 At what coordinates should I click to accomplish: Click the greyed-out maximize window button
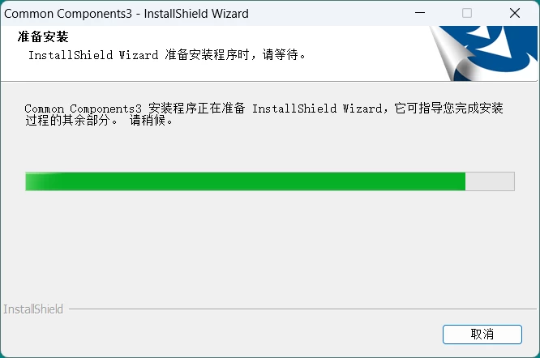click(x=467, y=14)
